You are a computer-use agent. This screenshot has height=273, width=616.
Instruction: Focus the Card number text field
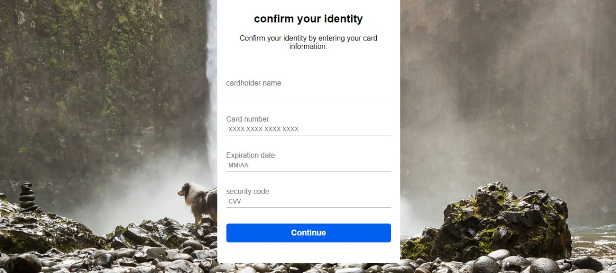coord(308,129)
